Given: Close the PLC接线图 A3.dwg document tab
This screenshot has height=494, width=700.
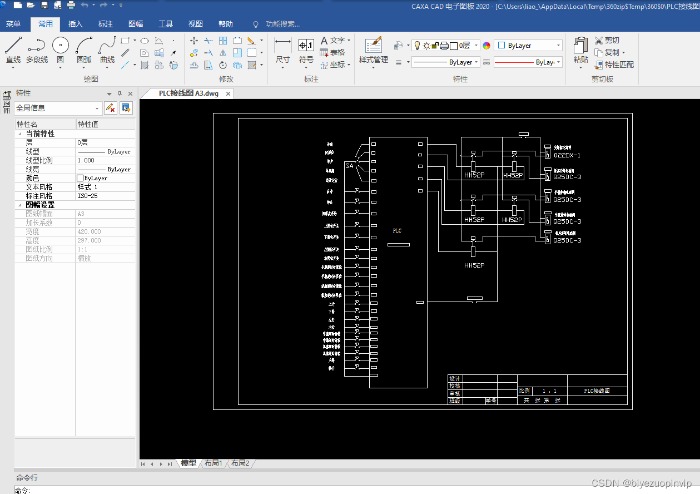Looking at the screenshot, I should [x=228, y=93].
